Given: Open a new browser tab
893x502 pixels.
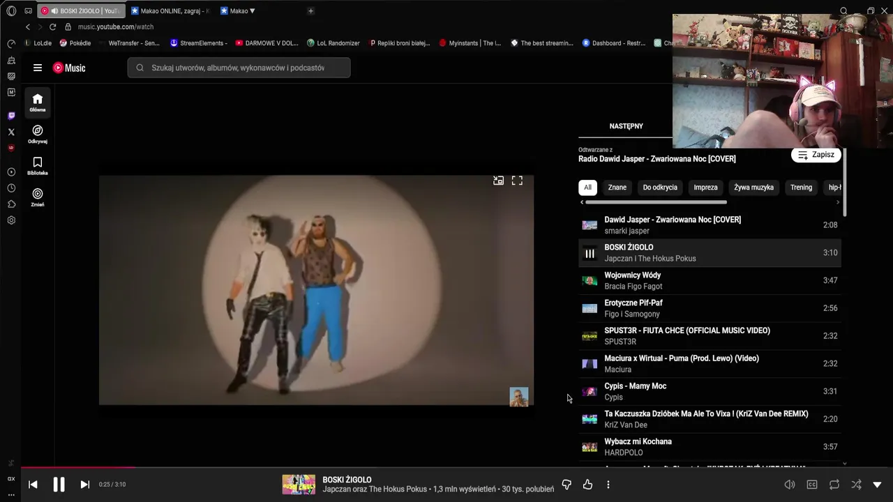Looking at the screenshot, I should click(x=310, y=11).
